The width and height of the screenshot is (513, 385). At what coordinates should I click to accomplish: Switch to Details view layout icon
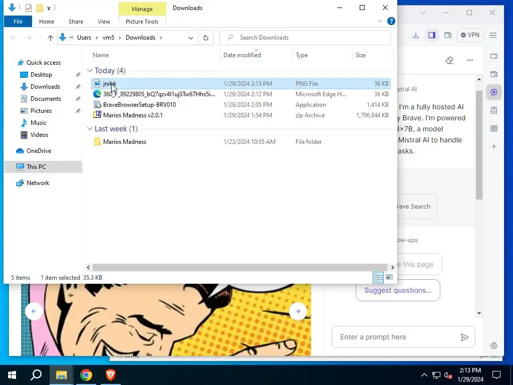tap(379, 278)
